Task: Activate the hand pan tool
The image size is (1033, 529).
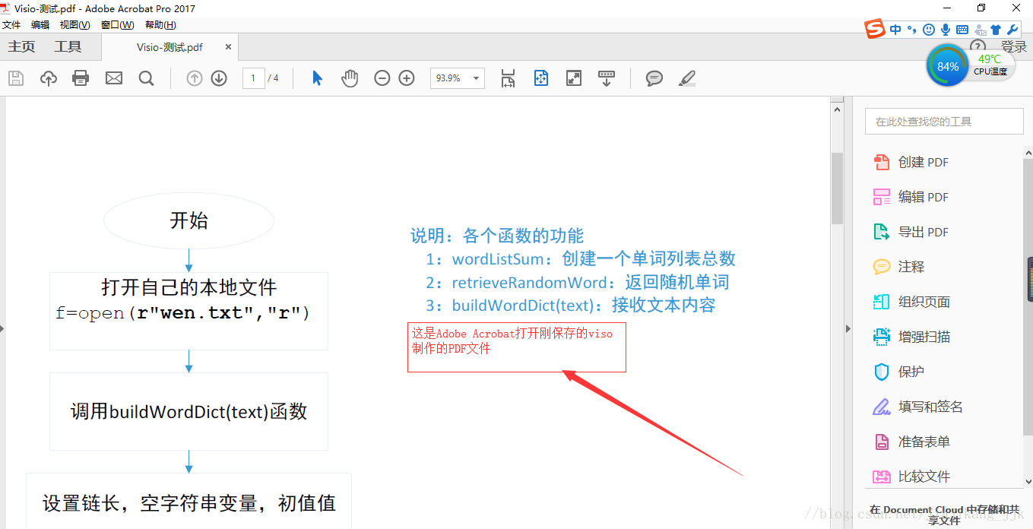Action: (x=350, y=78)
